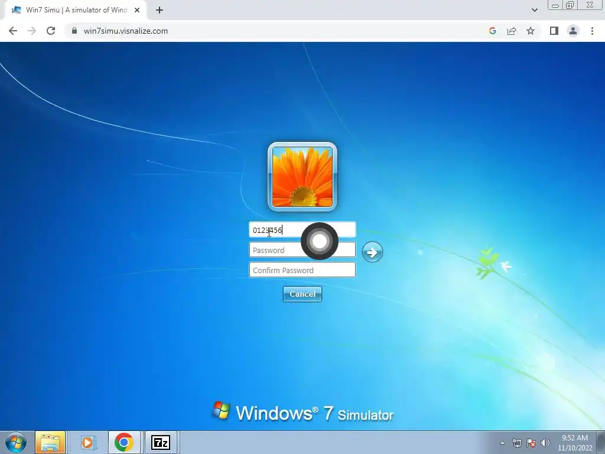View site information lock icon
Viewport: 605px width, 454px height.
(x=74, y=31)
